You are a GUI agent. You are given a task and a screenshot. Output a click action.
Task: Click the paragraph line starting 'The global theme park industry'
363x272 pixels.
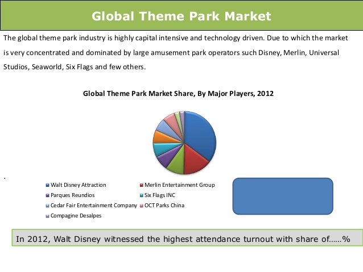coord(175,38)
